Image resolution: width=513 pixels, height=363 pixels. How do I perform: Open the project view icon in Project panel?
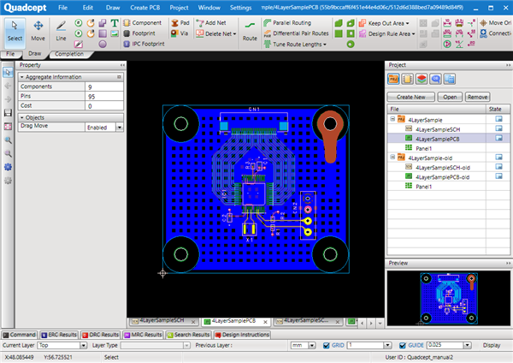[393, 79]
